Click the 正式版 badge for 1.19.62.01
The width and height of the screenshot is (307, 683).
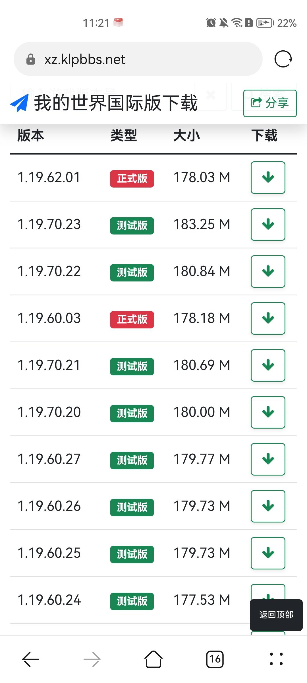click(132, 179)
